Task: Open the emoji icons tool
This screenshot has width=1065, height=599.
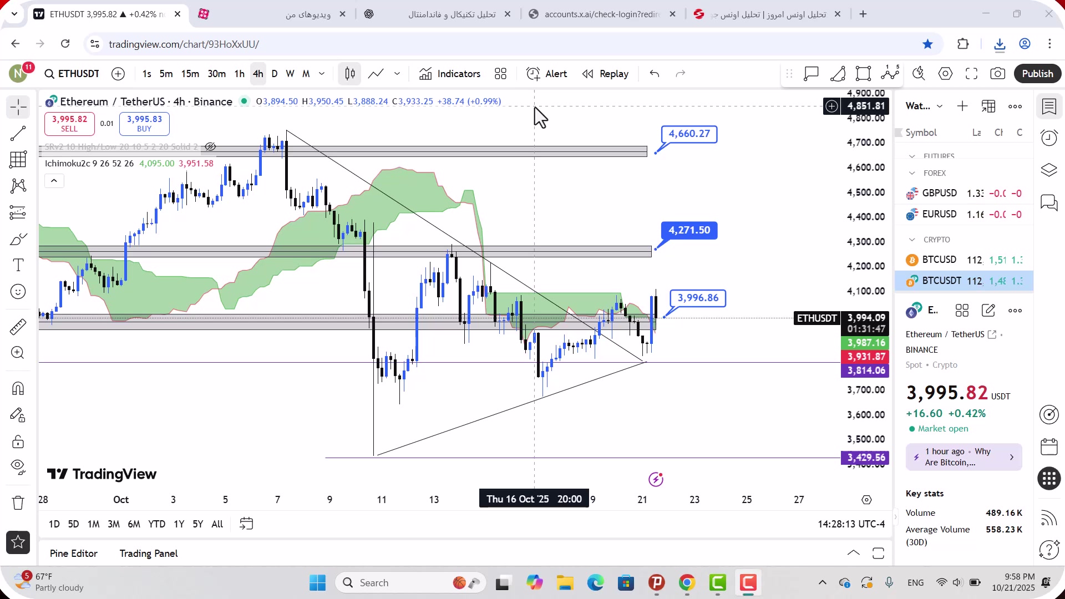Action: coord(18,292)
